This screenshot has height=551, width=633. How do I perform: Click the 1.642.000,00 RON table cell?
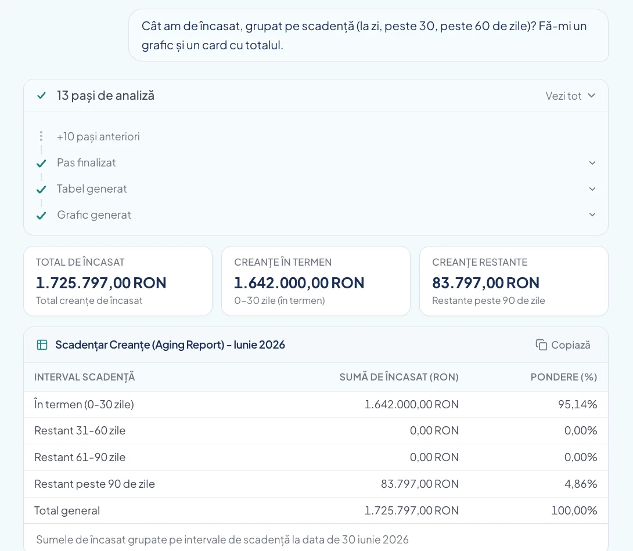[411, 404]
